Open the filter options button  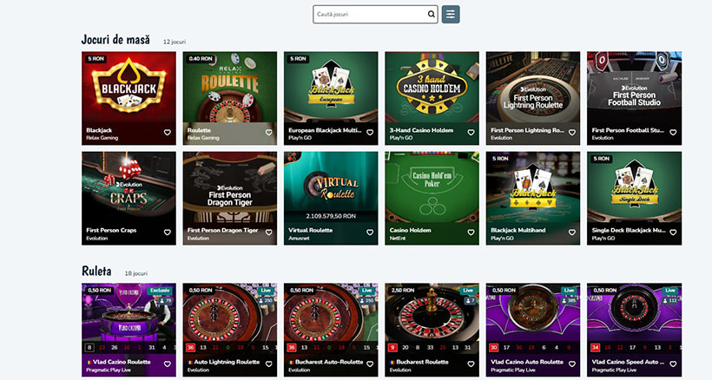451,14
